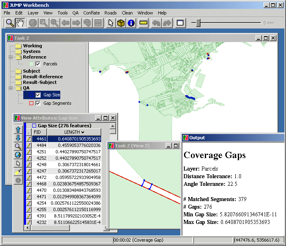Image resolution: width=286 pixels, height=246 pixels.
Task: Collapse the Reference category tree node
Action: [x=11, y=57]
